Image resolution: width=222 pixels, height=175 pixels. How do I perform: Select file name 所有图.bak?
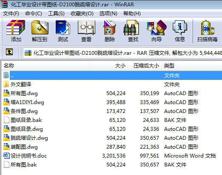click(23, 165)
